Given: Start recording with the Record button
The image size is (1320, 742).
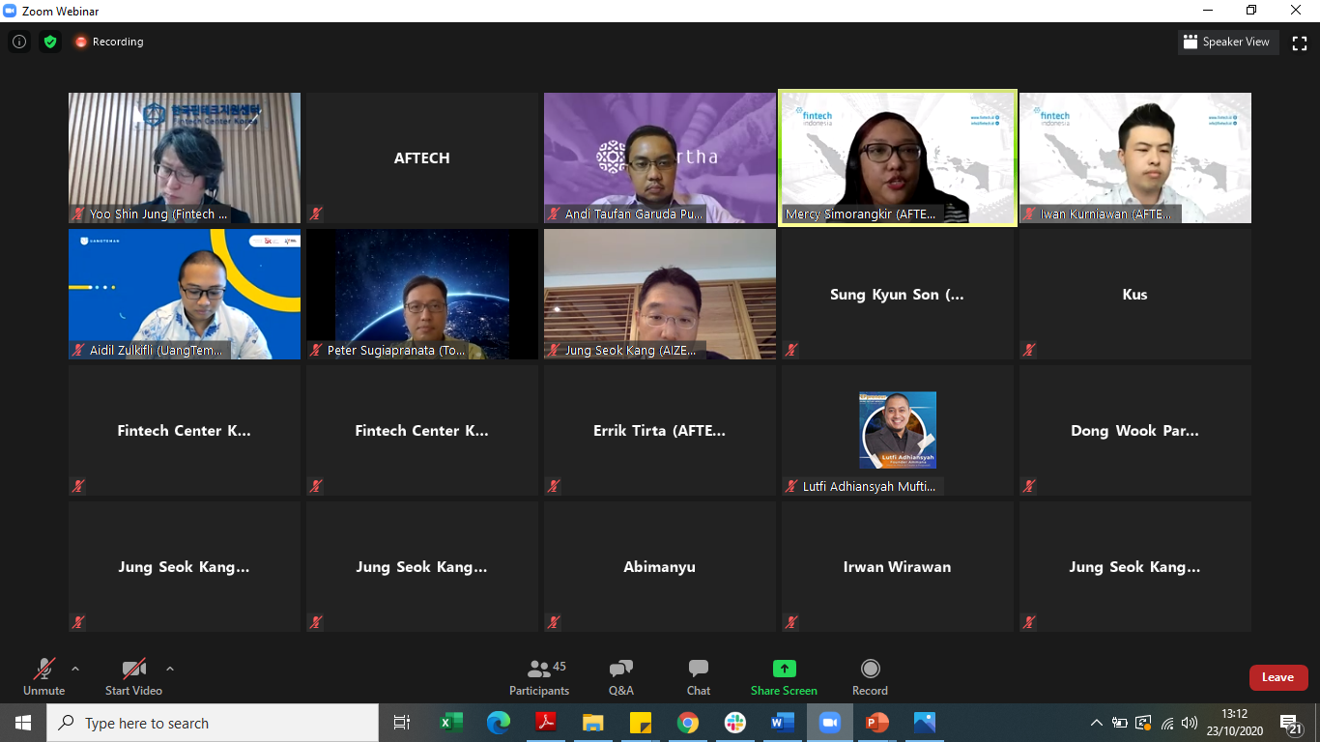Looking at the screenshot, I should [x=870, y=677].
